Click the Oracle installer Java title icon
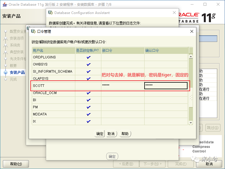Screen dimensions: 225x169 (5, 5)
